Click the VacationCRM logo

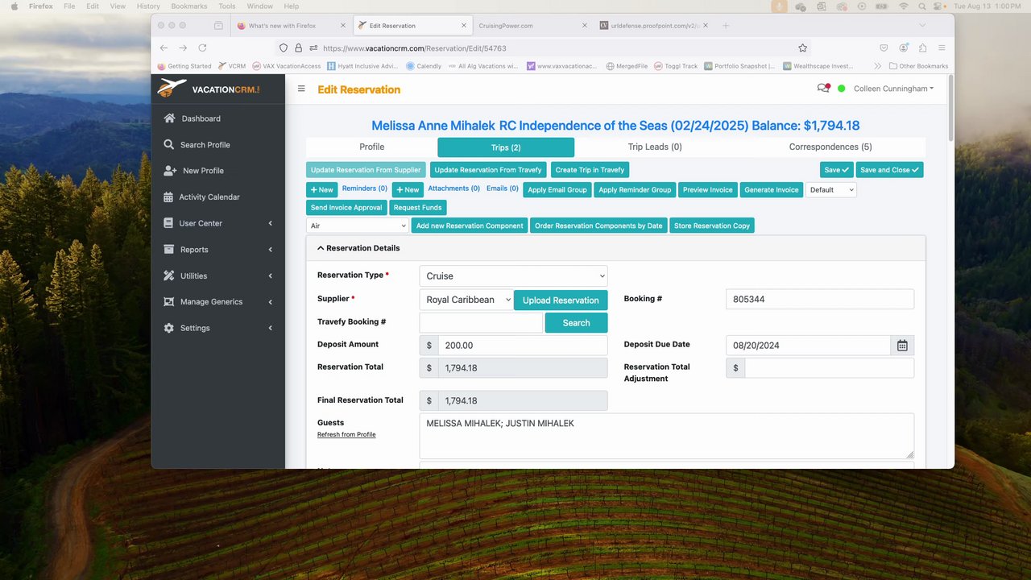click(x=209, y=89)
